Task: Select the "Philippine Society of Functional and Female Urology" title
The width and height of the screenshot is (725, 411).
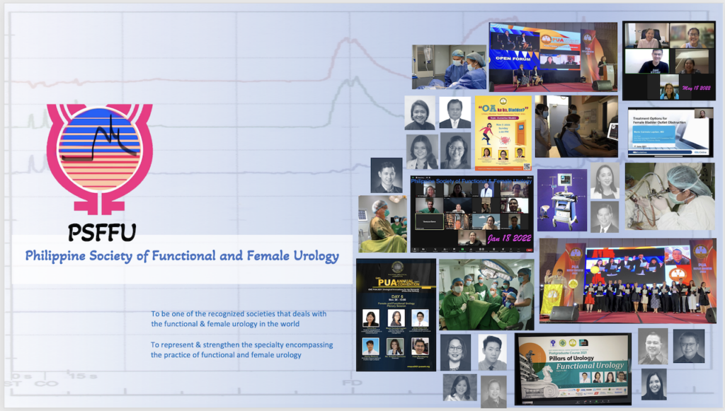Action: pyautogui.click(x=182, y=256)
